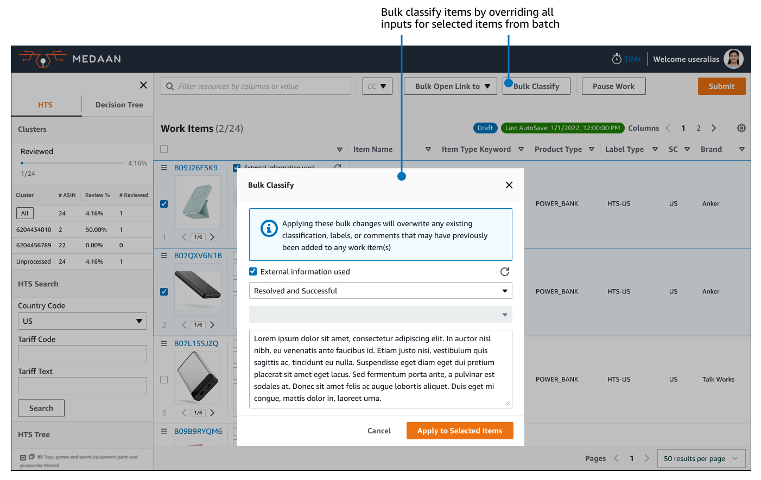This screenshot has height=480, width=761.
Task: Click the info icon in warning box
Action: click(x=269, y=228)
